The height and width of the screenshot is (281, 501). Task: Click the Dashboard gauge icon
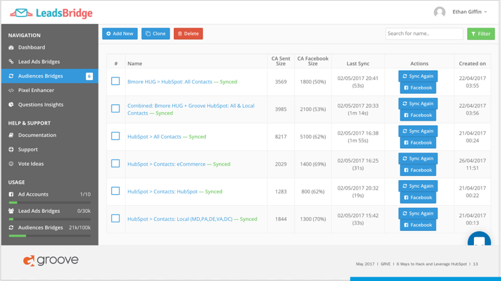pyautogui.click(x=11, y=48)
